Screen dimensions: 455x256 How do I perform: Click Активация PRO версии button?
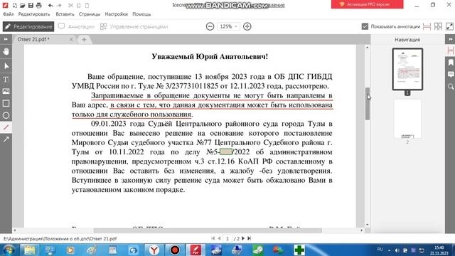(x=367, y=4)
